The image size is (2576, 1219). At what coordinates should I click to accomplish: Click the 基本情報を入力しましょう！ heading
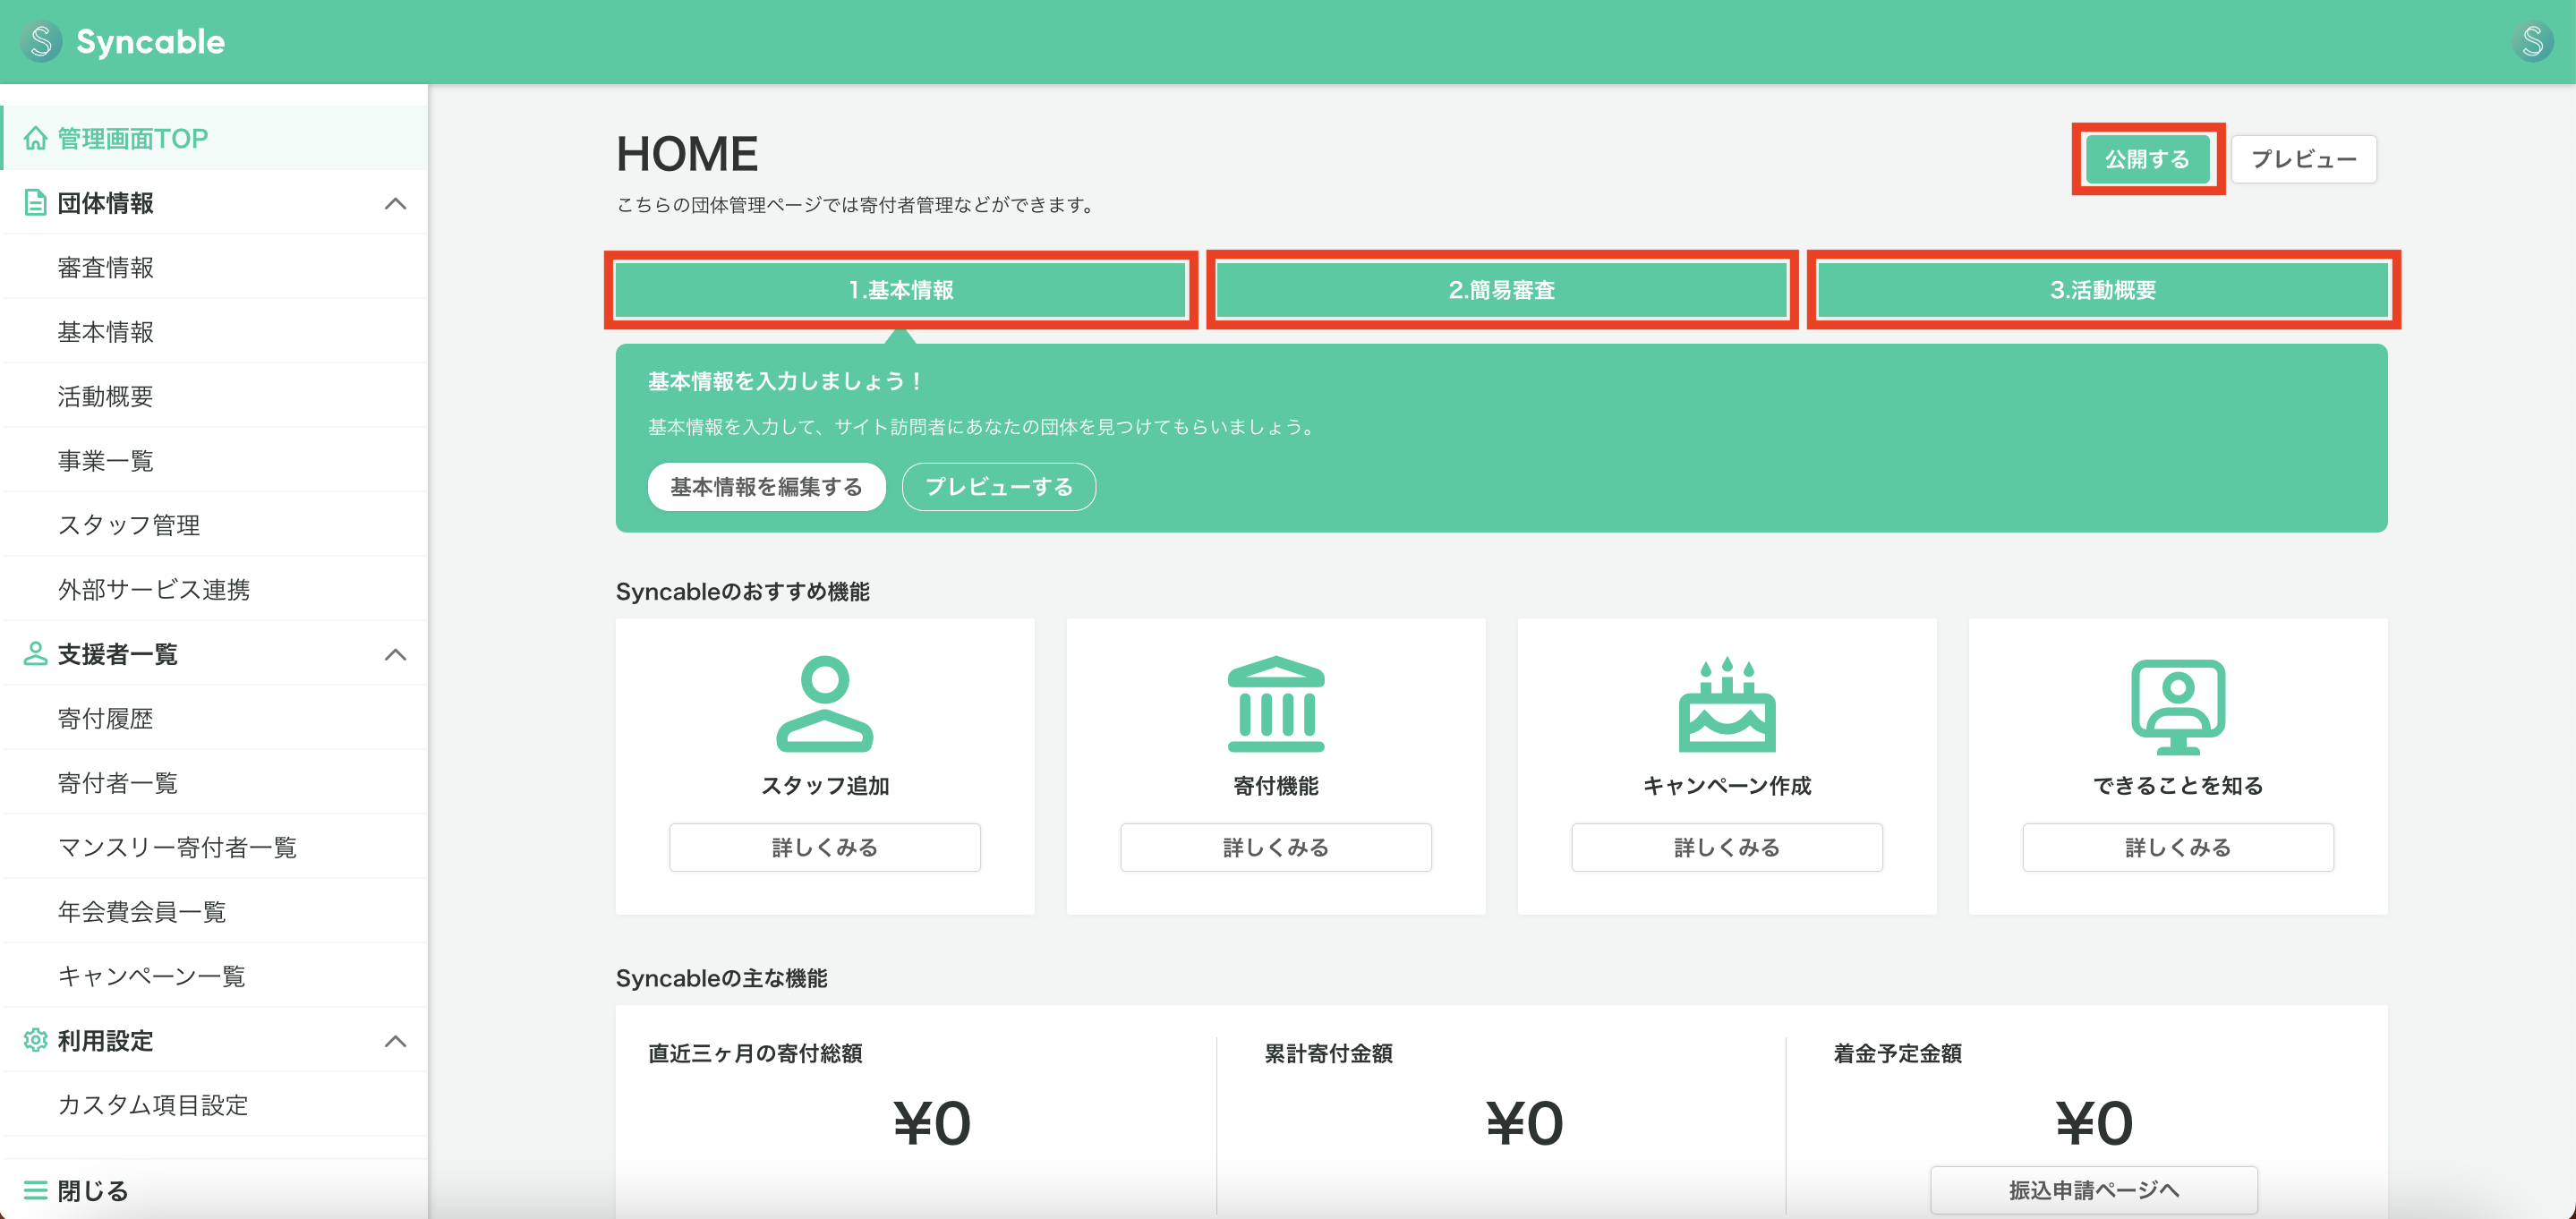[786, 381]
